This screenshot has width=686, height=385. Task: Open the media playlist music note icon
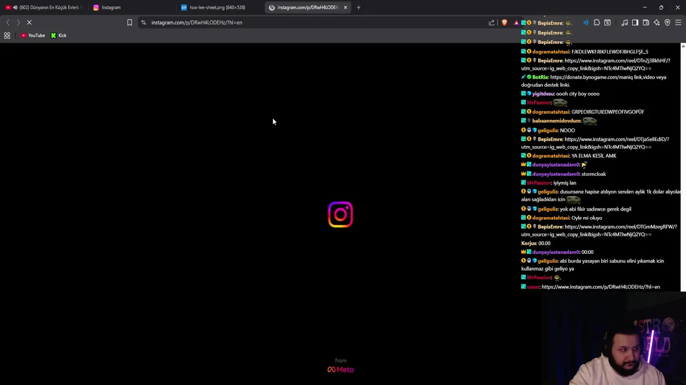click(624, 22)
